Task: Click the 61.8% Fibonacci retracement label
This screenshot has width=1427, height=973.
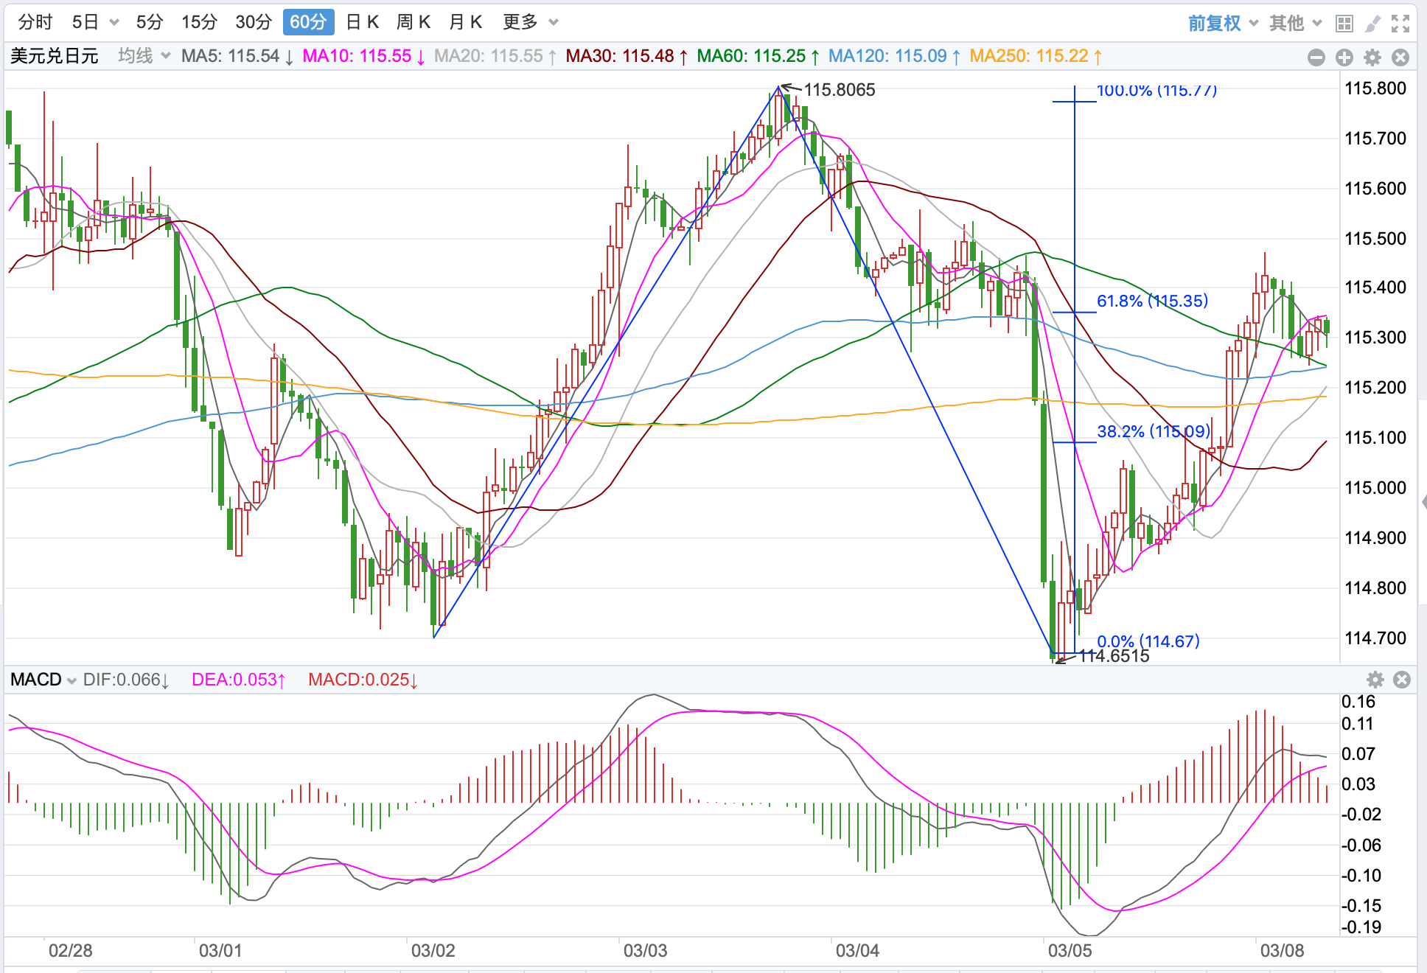Action: [x=1152, y=301]
